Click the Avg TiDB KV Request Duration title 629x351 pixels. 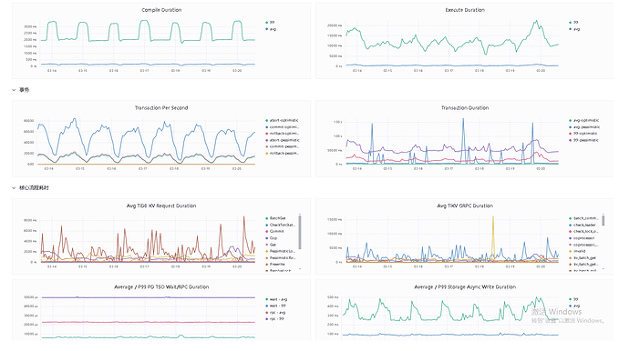coord(161,206)
